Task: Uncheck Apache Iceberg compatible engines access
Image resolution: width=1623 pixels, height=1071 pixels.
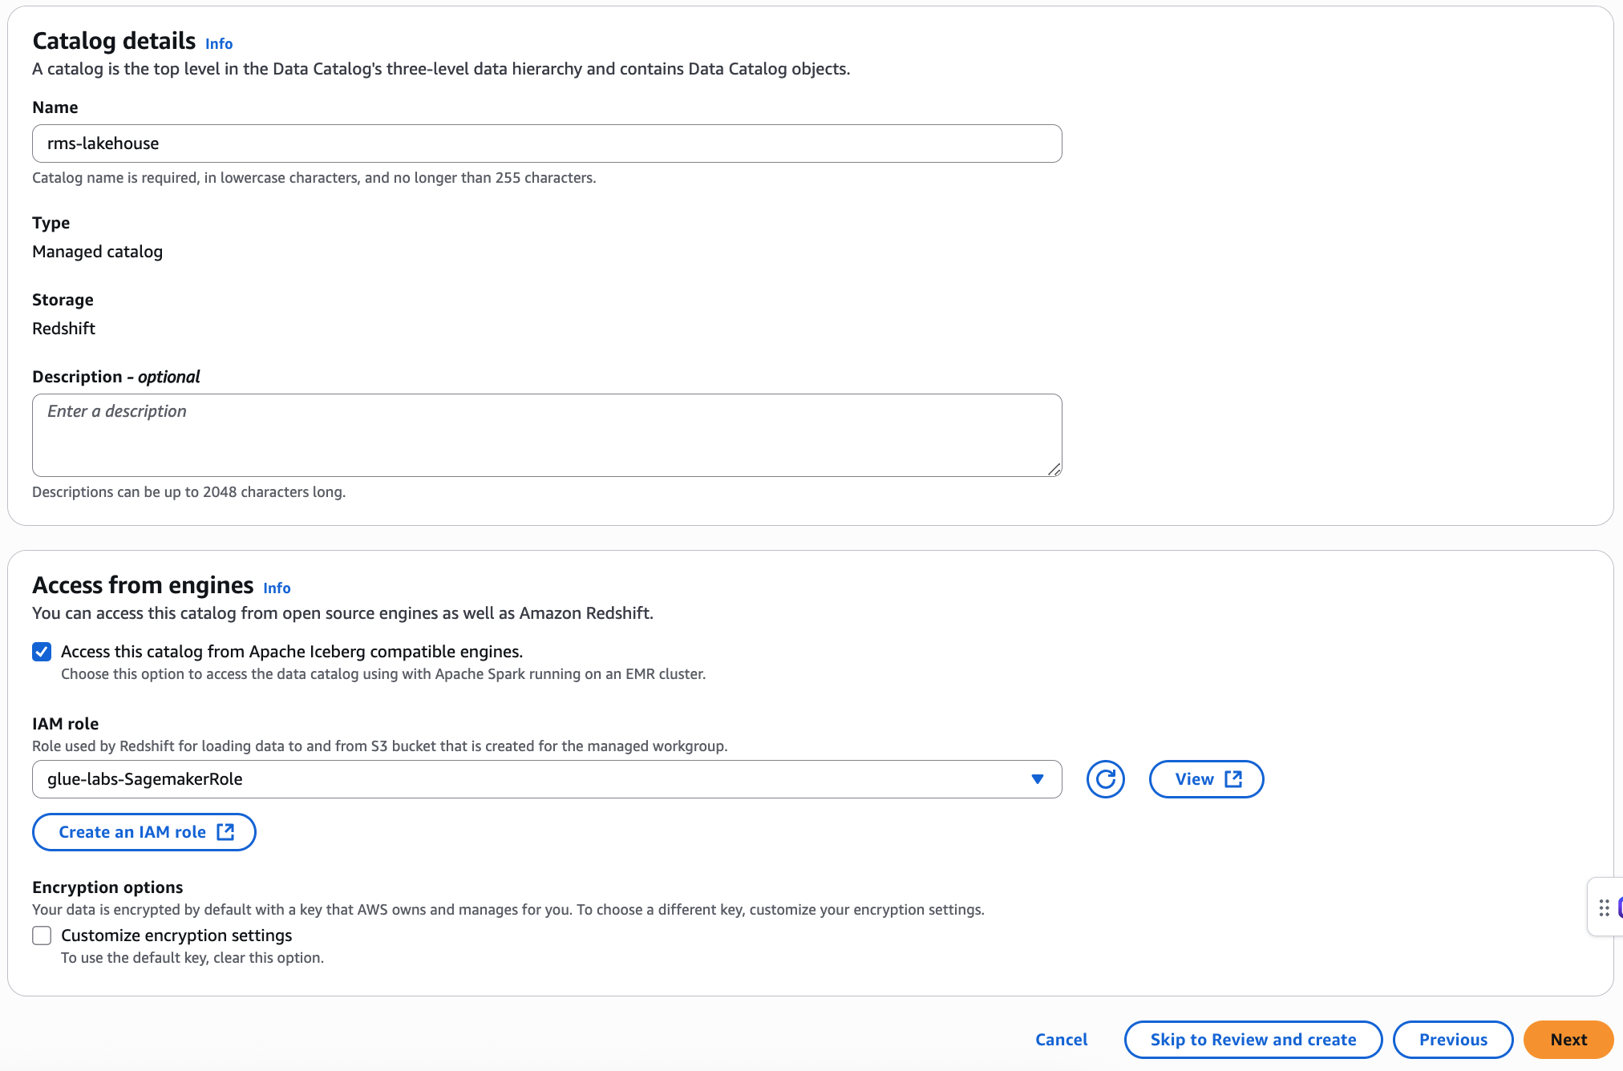Action: pyautogui.click(x=42, y=652)
